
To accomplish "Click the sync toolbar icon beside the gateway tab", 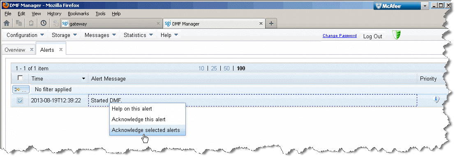I will pos(56,23).
